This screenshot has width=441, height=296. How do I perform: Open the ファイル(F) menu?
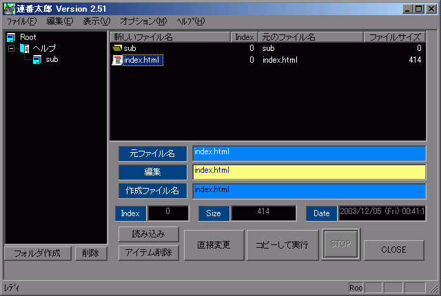point(21,21)
